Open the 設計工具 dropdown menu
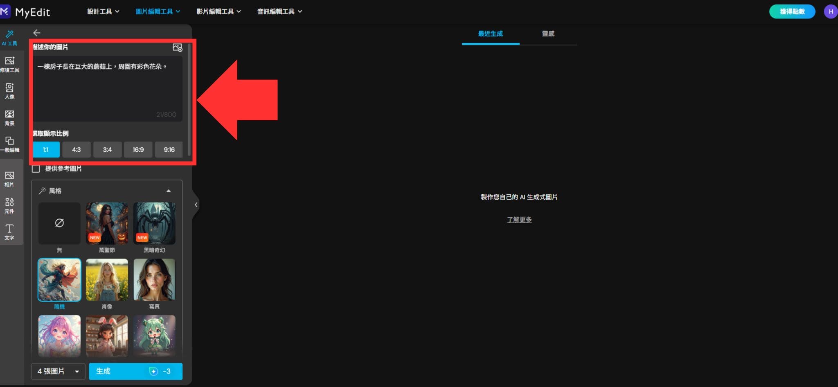The image size is (838, 387). (103, 11)
